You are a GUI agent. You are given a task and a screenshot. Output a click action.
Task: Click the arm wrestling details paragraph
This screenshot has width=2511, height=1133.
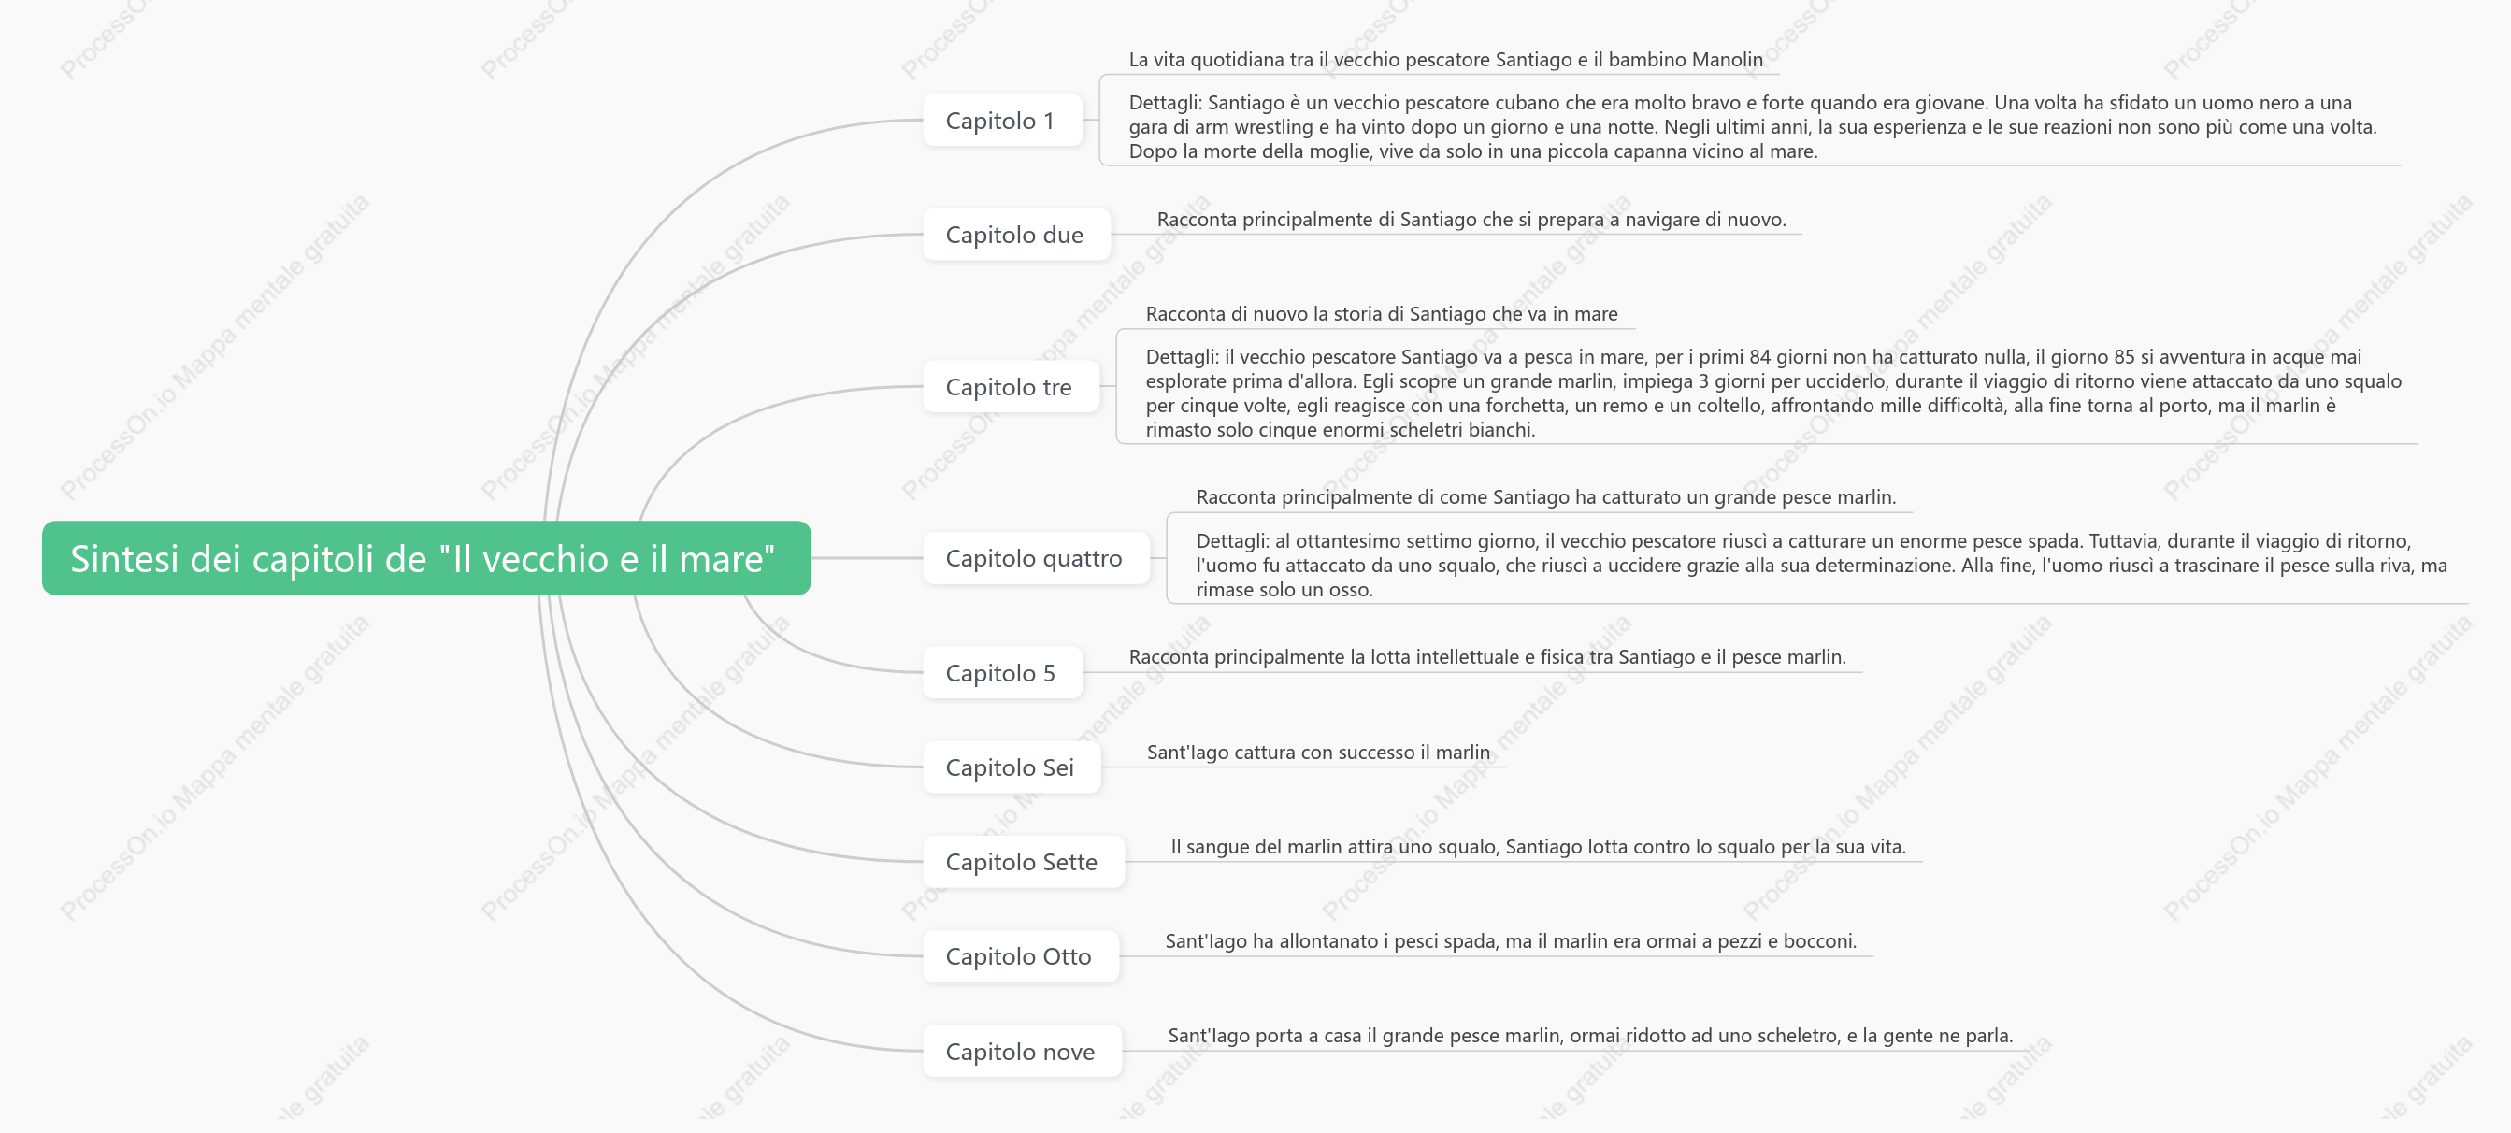coord(1752,127)
